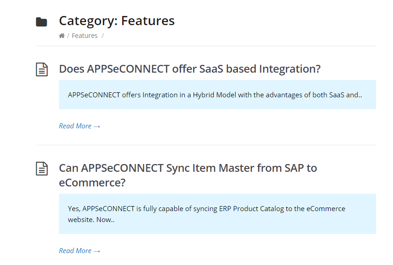
Task: Follow Read More under the SaaS Integration article
Action: pyautogui.click(x=80, y=126)
